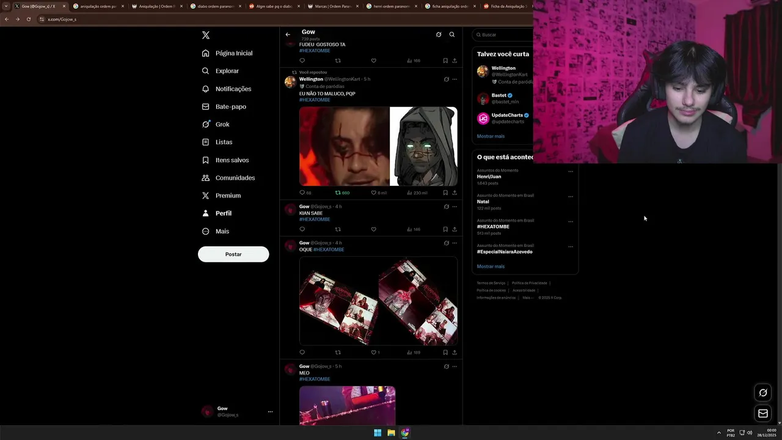Open Comunidades in the sidebar
782x440 pixels.
click(x=228, y=178)
